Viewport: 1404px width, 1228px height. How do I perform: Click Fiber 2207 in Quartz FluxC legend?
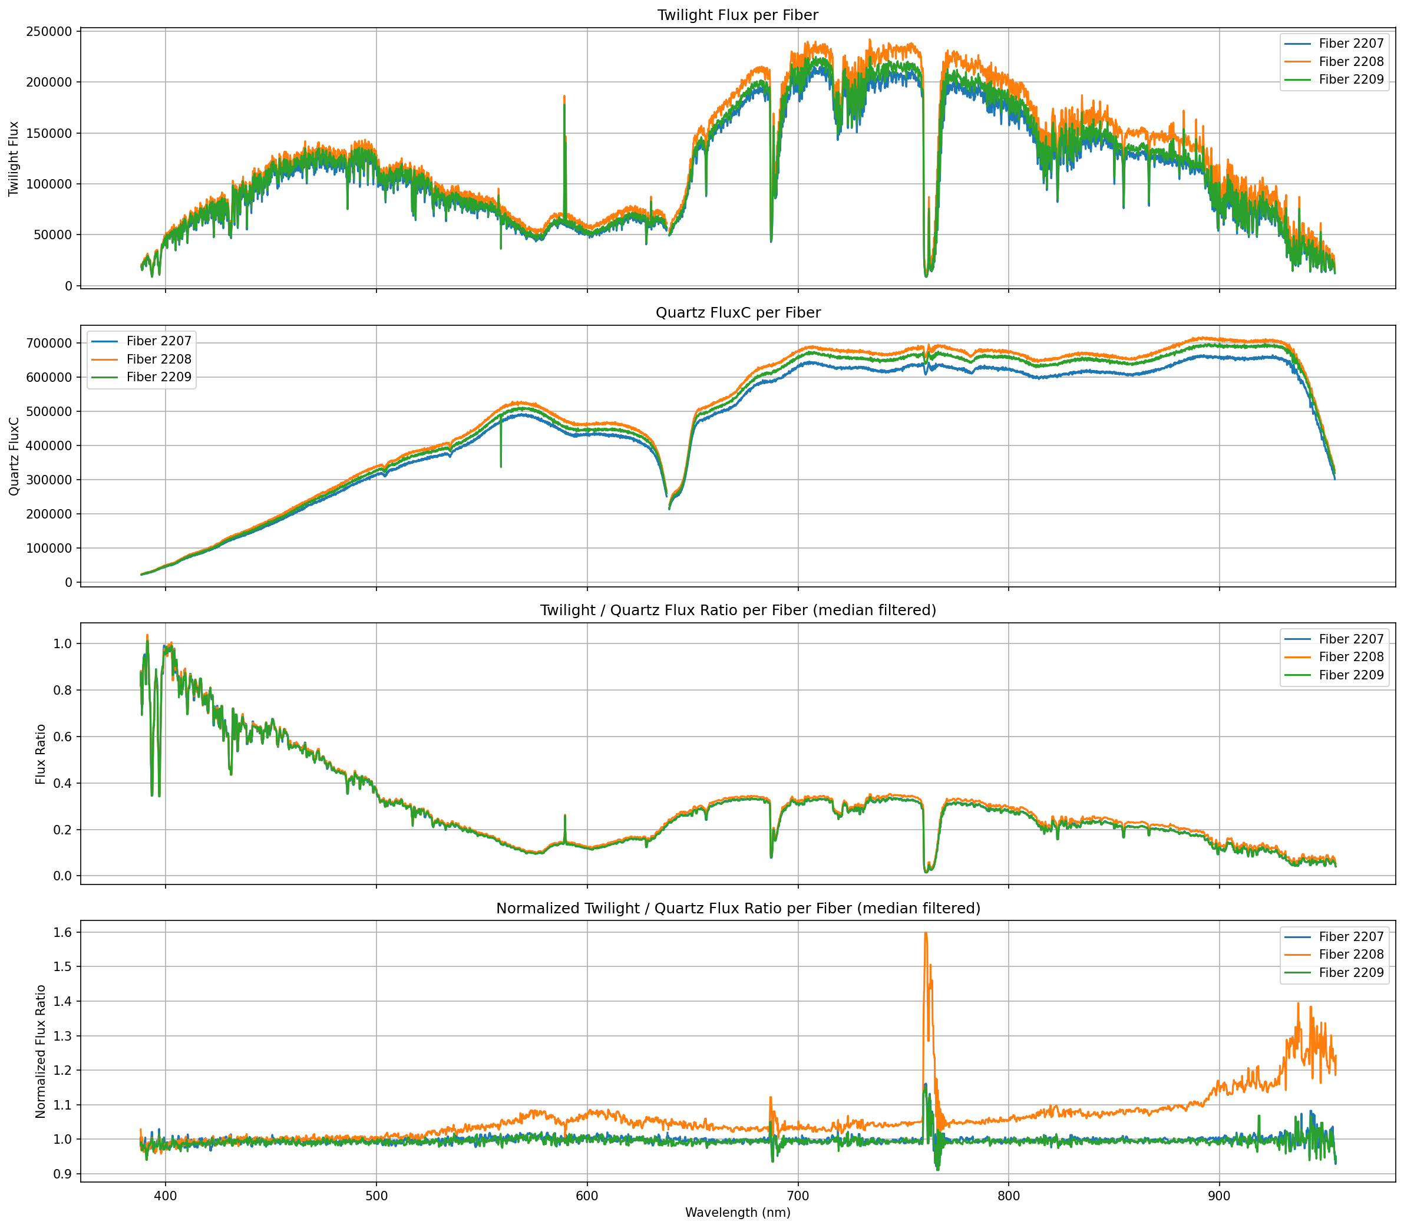click(158, 341)
